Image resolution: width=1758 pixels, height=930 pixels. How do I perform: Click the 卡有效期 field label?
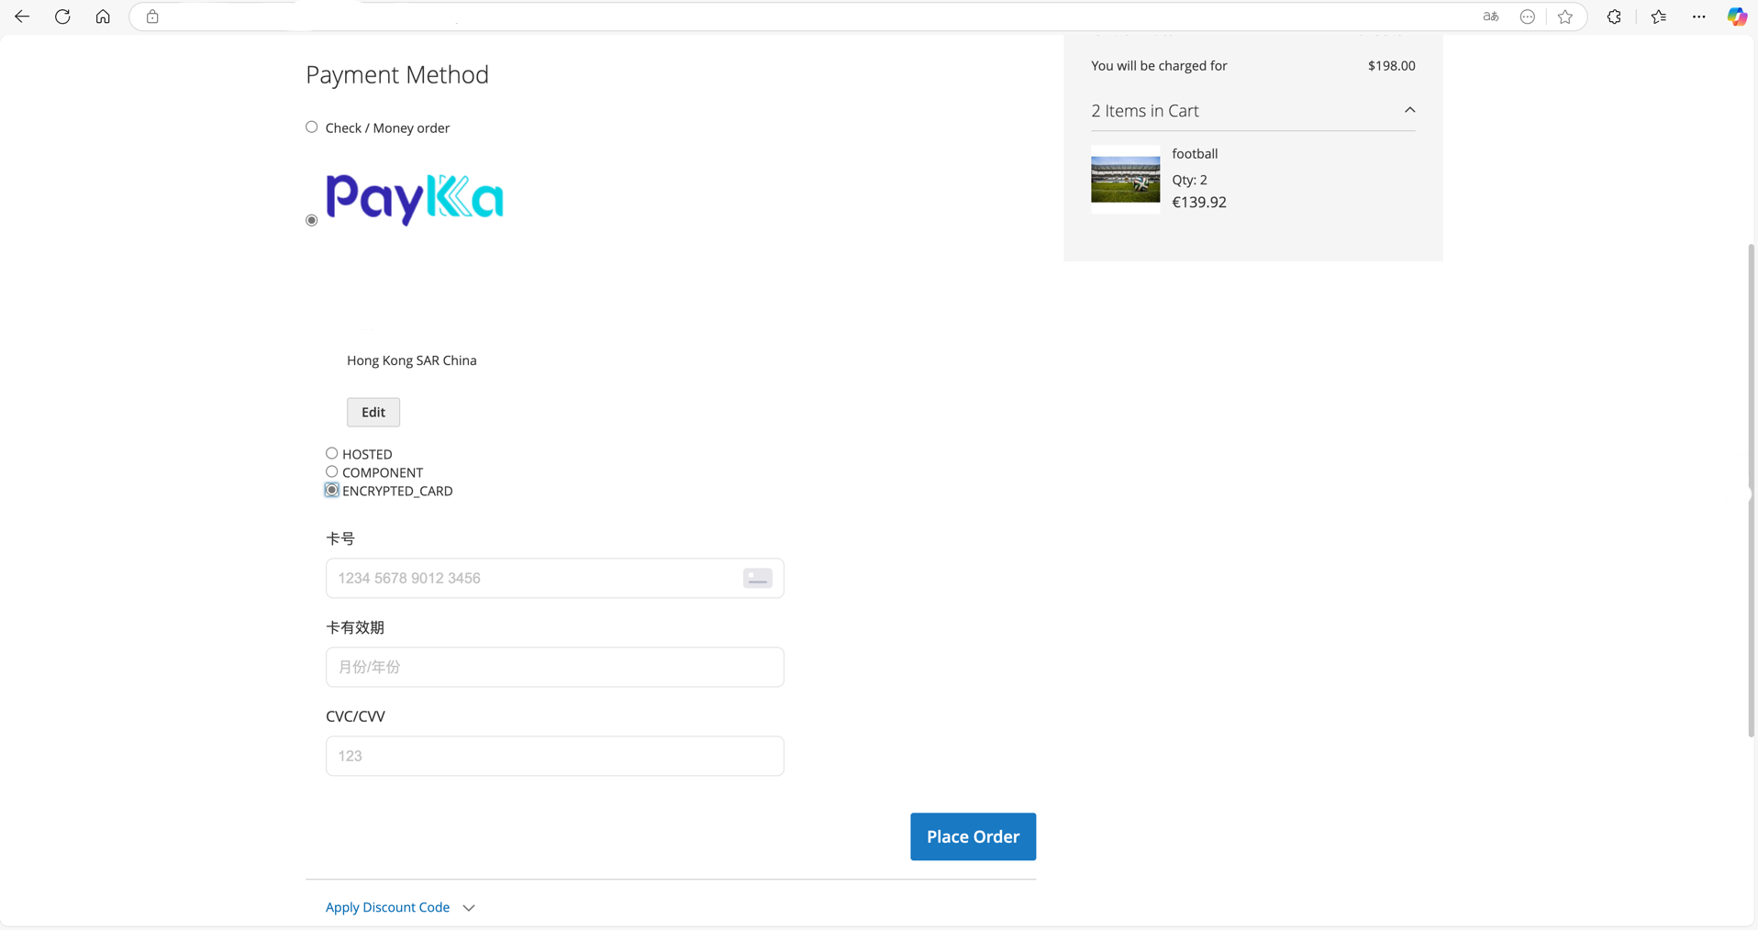355,627
